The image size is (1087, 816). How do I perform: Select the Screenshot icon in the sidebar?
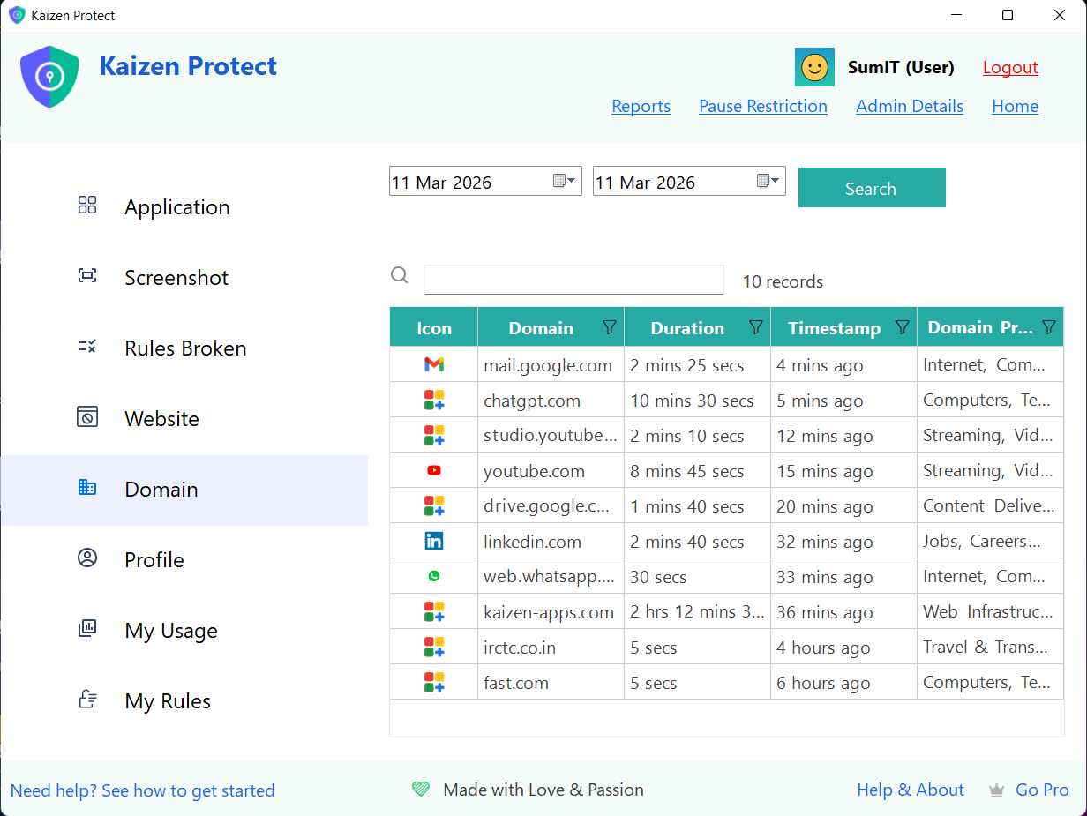pyautogui.click(x=86, y=275)
